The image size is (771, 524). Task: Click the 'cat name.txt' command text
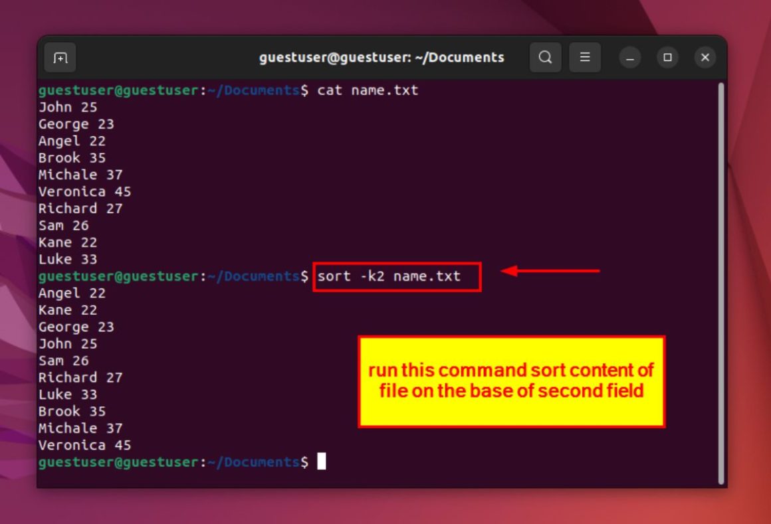pyautogui.click(x=368, y=90)
